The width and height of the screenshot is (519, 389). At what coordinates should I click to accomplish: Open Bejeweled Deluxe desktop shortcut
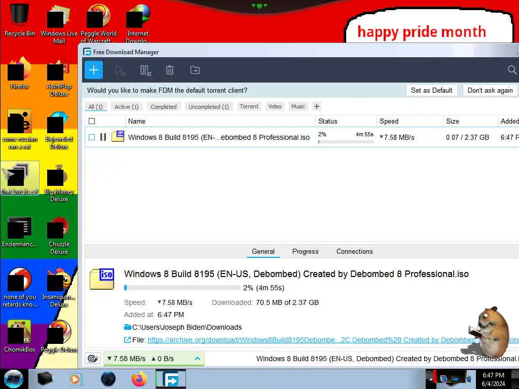pos(59,130)
